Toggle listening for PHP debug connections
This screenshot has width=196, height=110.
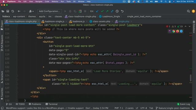pyautogui.click(x=80, y=11)
